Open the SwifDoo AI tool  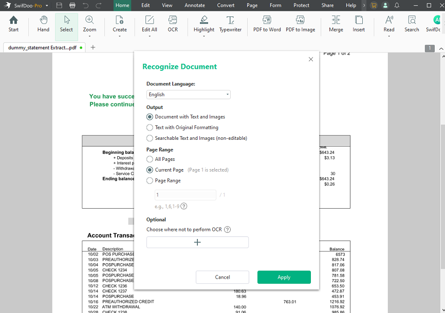click(x=434, y=24)
